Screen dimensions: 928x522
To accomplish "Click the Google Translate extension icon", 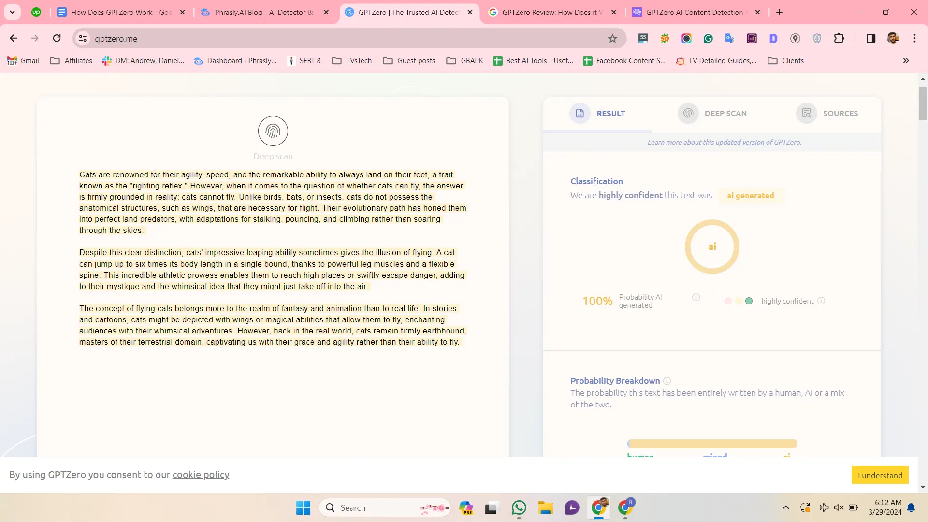I will point(730,38).
